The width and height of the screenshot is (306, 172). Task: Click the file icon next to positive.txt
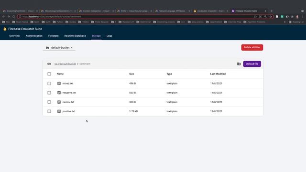coord(59,111)
